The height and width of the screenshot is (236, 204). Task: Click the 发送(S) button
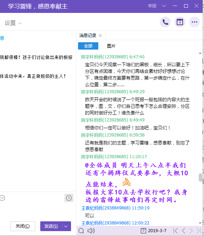(x=51, y=226)
